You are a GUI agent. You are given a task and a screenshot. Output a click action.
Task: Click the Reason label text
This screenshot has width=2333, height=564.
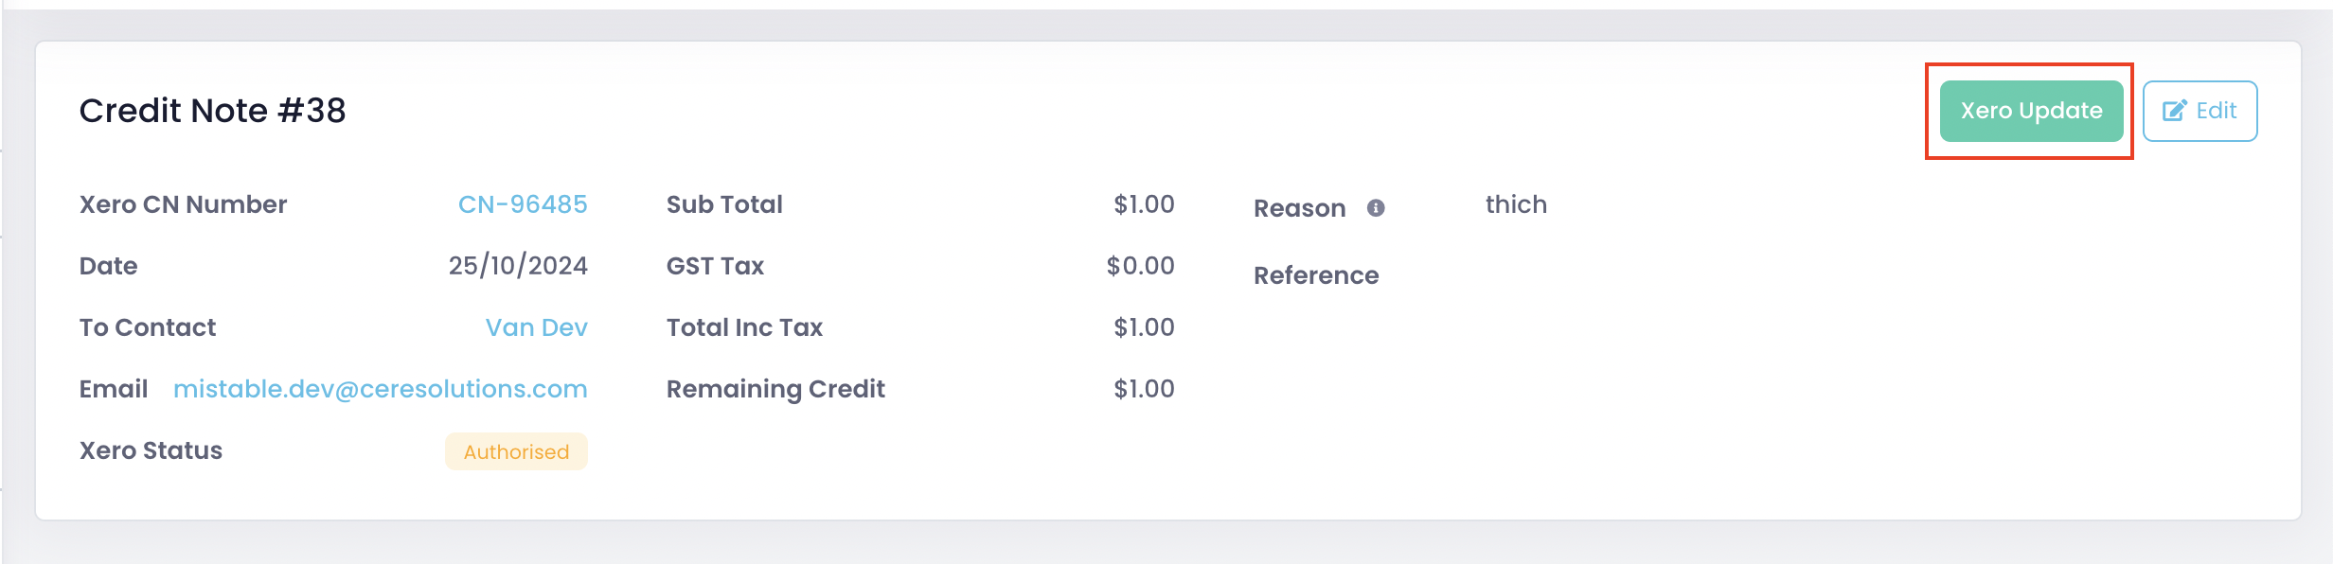pos(1299,208)
